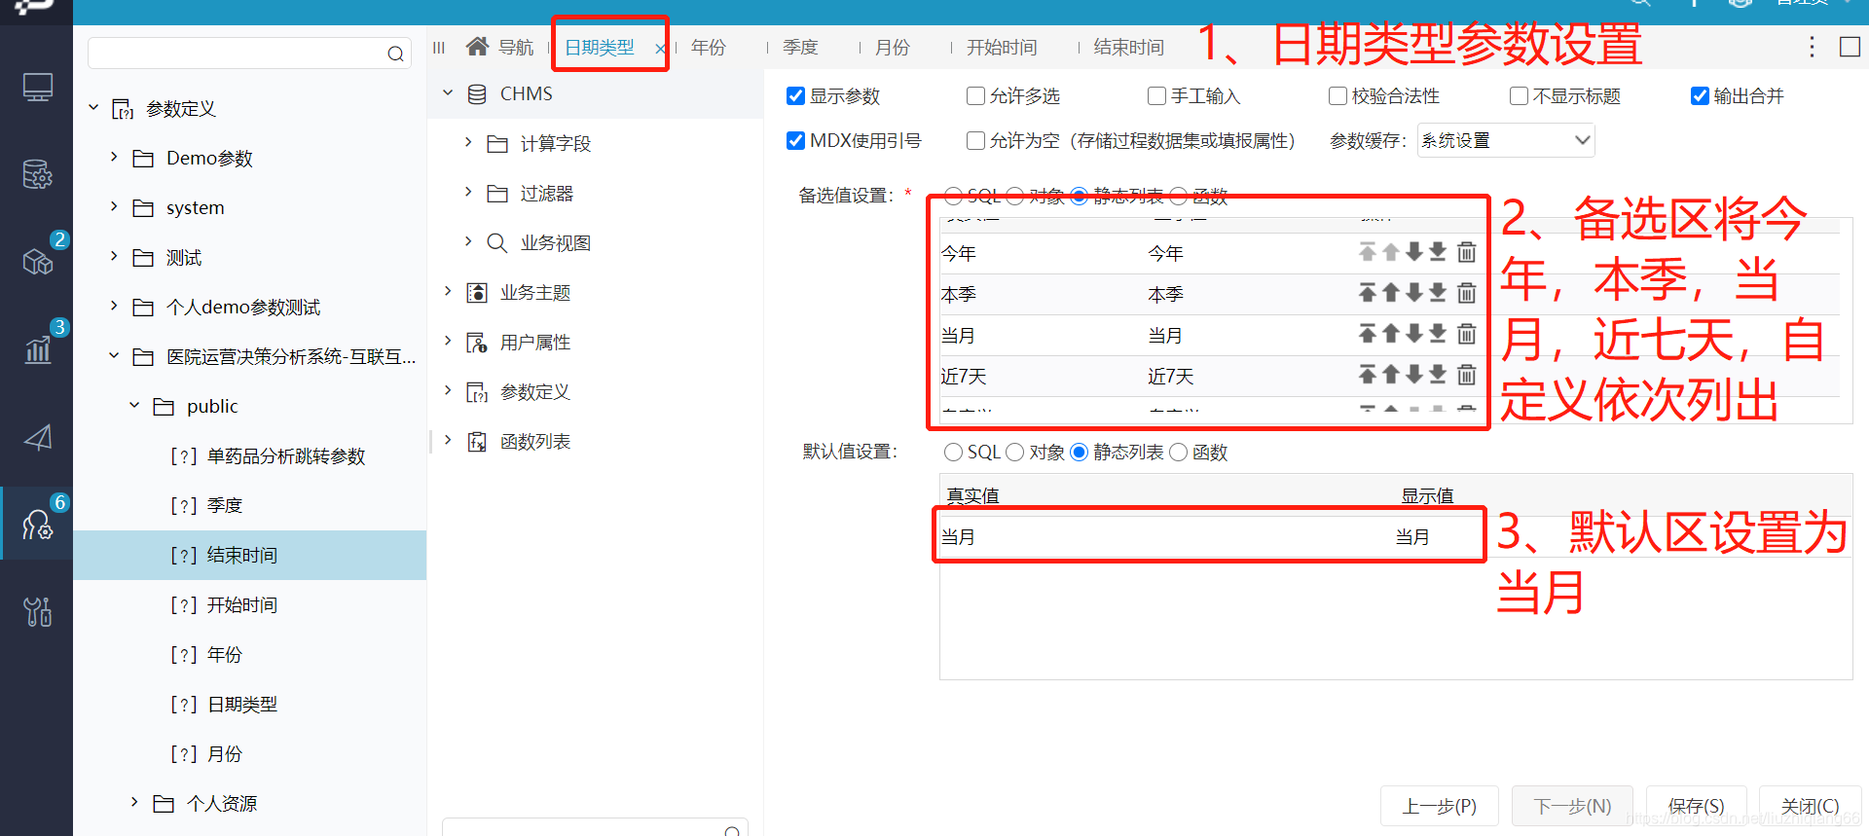The width and height of the screenshot is (1869, 836).
Task: Uncheck the 显示参数 checkbox
Action: (795, 96)
